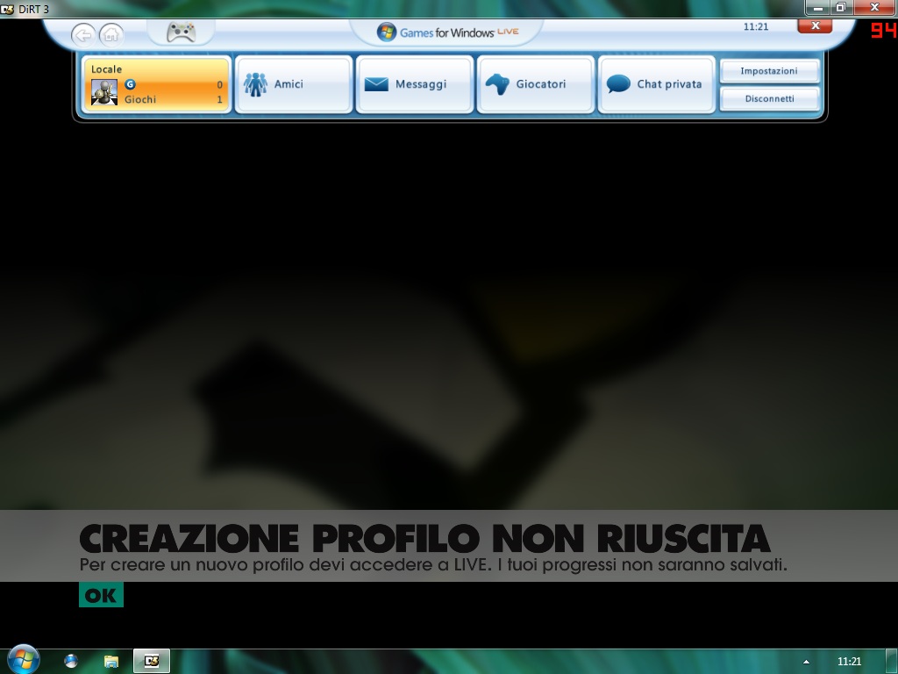Open the game controller tab
The height and width of the screenshot is (674, 898).
[181, 32]
